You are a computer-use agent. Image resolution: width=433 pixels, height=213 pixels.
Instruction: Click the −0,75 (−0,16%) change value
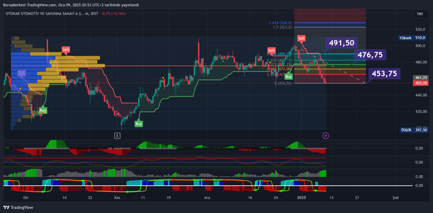tap(113, 13)
